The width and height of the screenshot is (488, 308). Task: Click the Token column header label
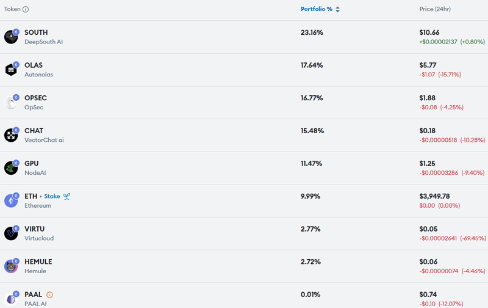point(12,9)
